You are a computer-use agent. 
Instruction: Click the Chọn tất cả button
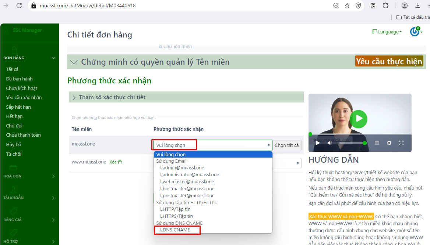point(286,145)
